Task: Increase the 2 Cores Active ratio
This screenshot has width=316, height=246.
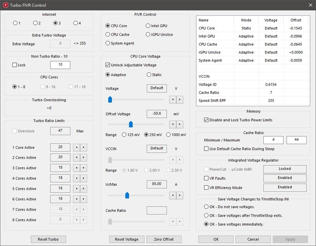Action: (84, 158)
